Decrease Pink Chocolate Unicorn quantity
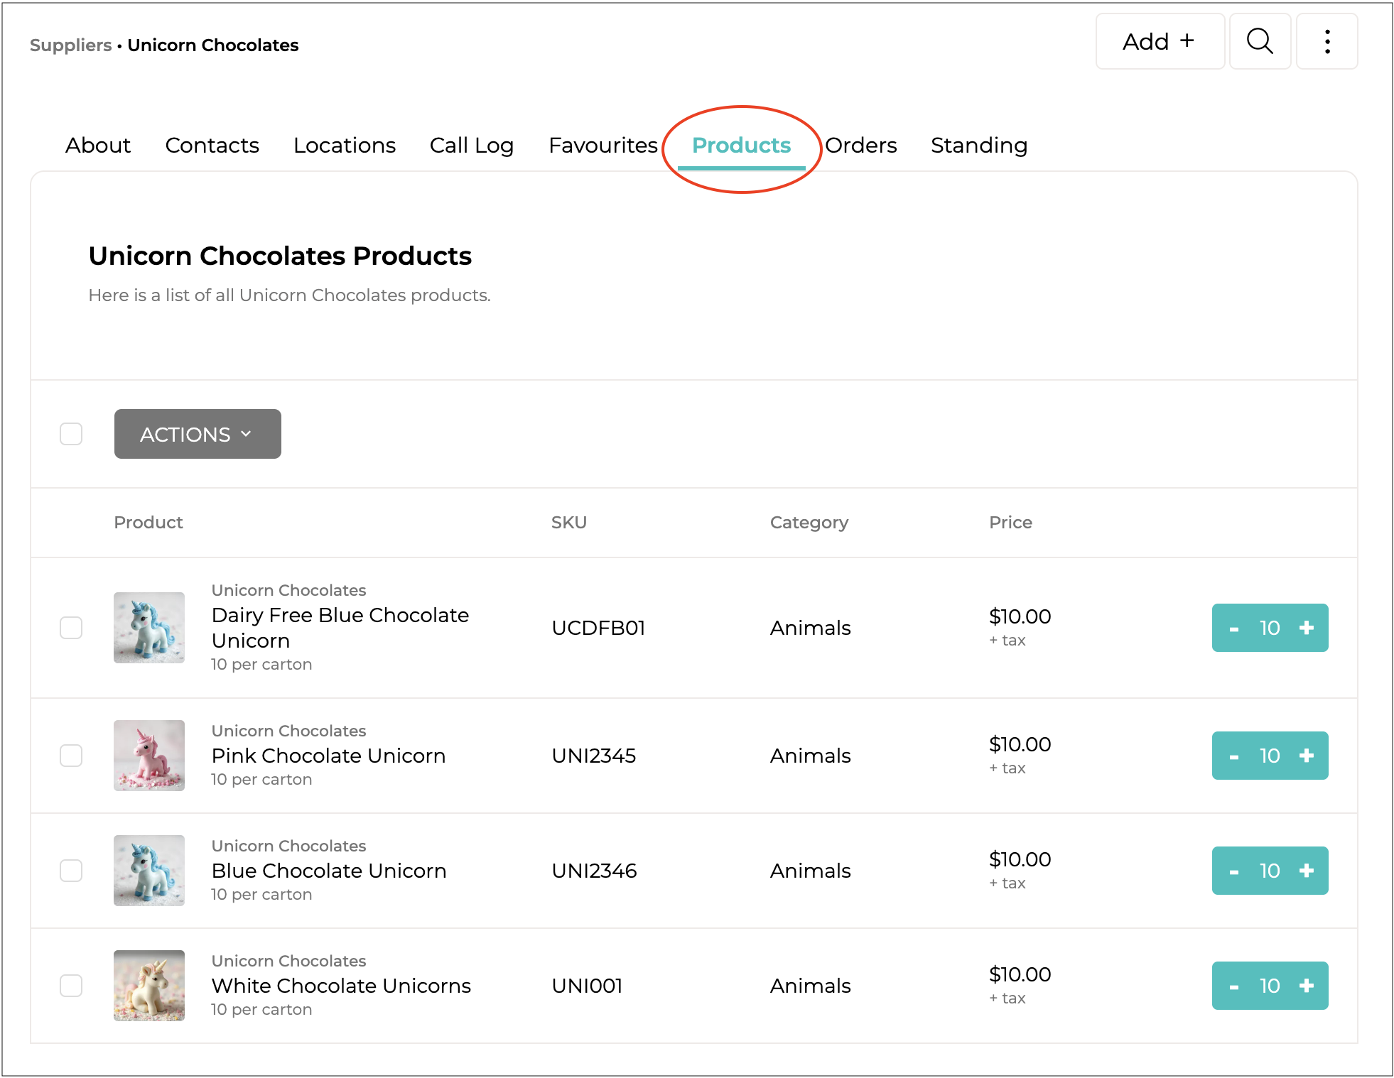 [1234, 756]
